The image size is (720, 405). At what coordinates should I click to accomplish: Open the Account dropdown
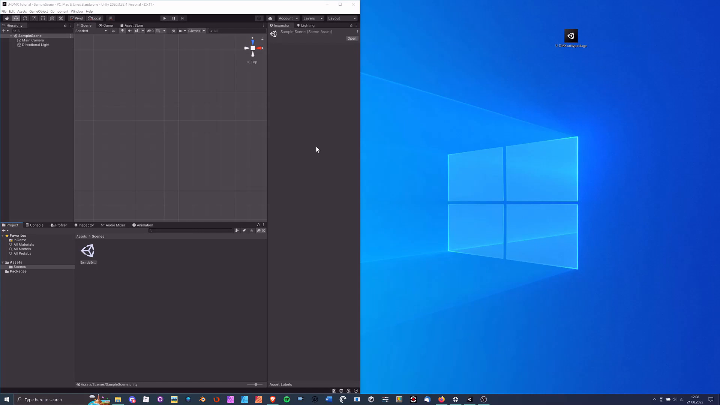[288, 18]
